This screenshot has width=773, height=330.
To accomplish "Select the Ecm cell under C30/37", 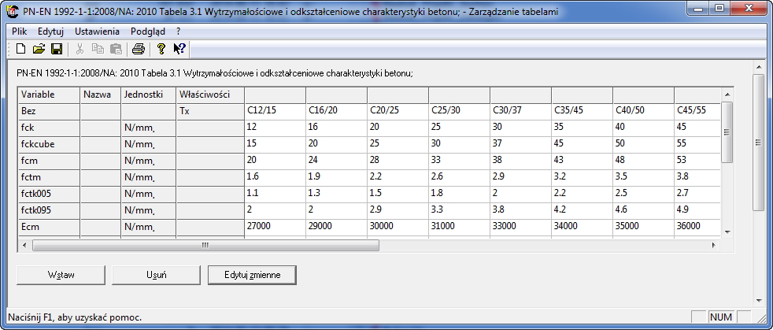I will tap(520, 227).
